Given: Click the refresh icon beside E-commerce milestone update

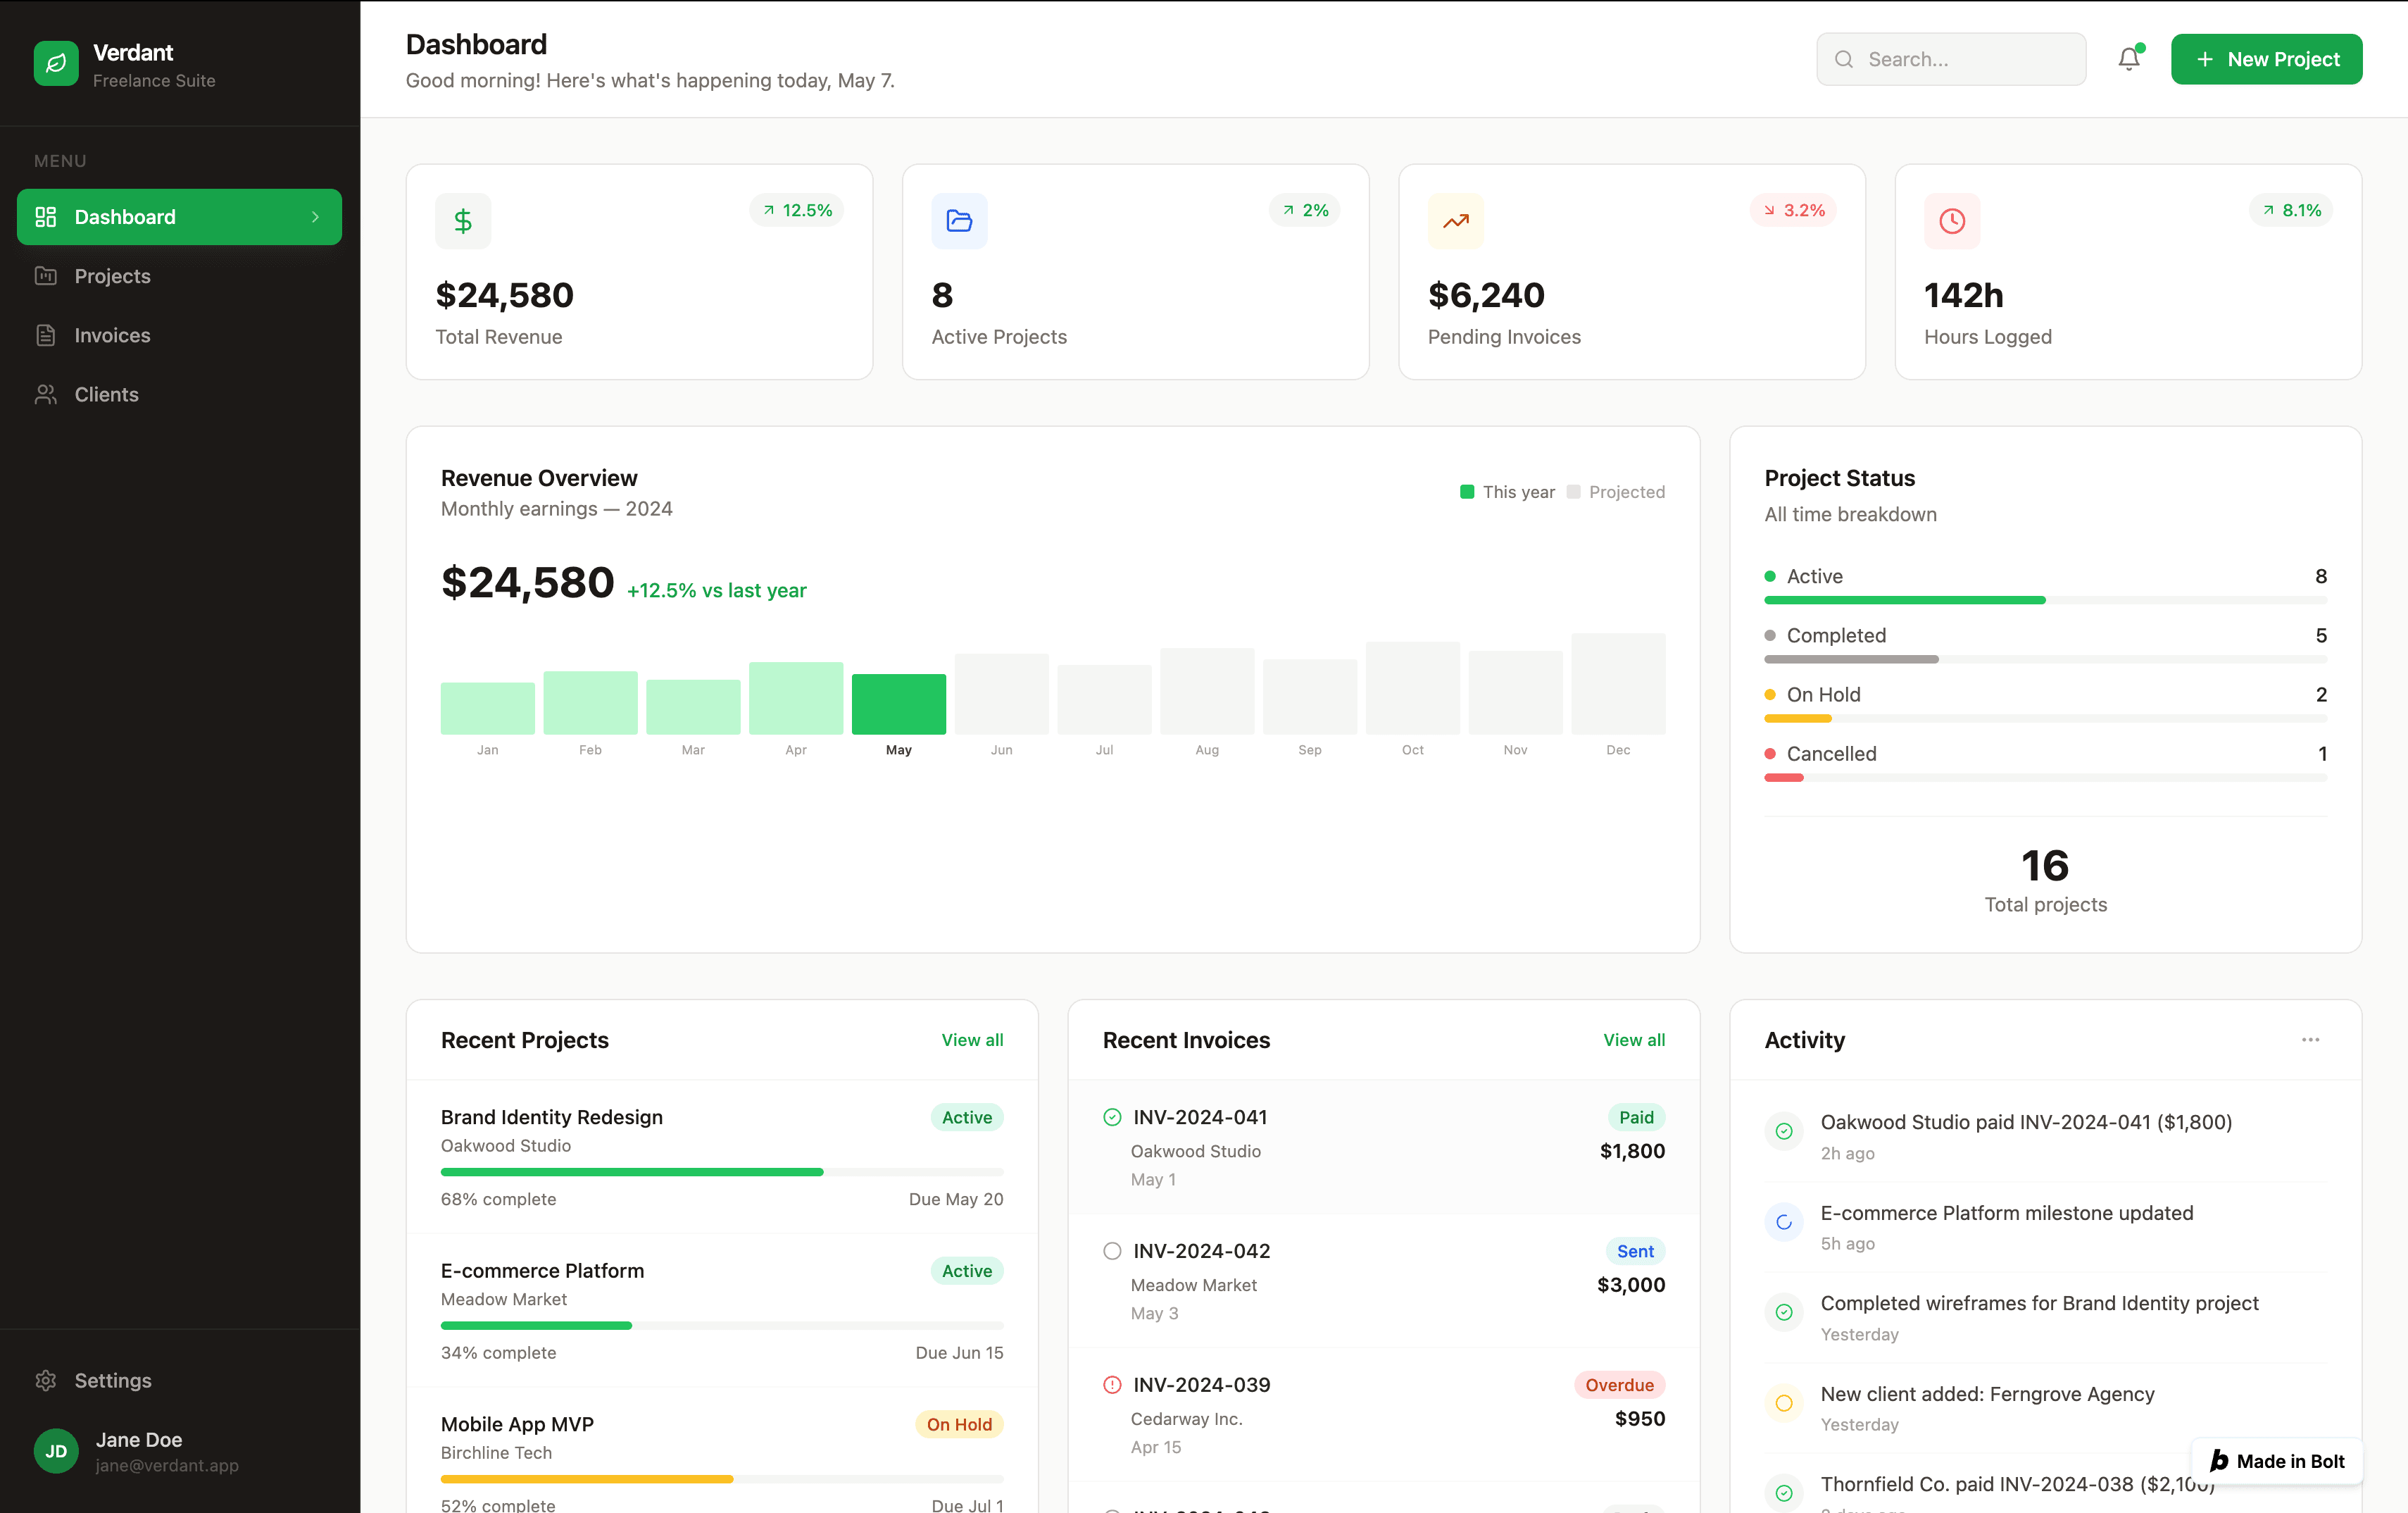Looking at the screenshot, I should click(1784, 1222).
